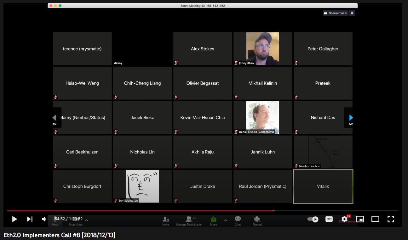This screenshot has height=240, width=408.
Task: Click the Zoom Record icon
Action: [257, 220]
